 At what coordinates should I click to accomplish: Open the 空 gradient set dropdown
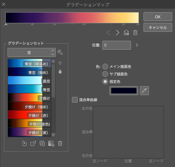[31, 53]
